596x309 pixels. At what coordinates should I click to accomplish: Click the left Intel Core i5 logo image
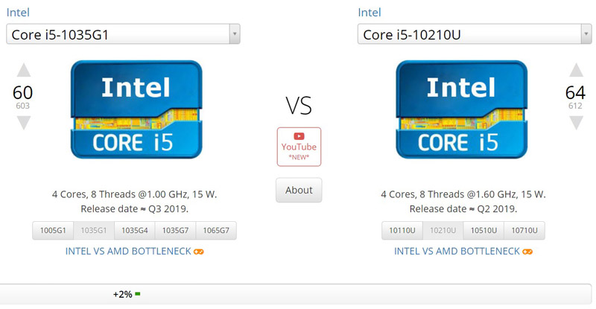point(136,109)
